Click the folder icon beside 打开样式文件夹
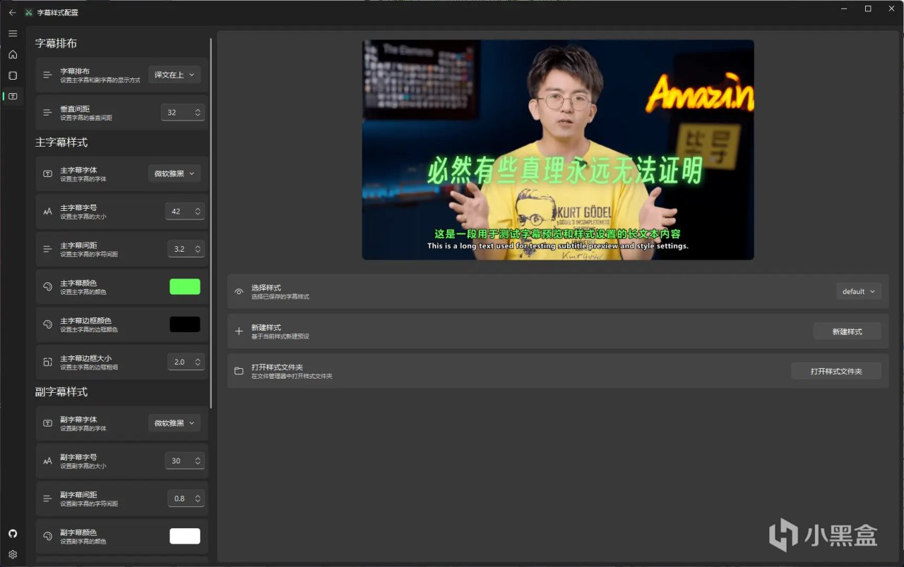904x567 pixels. [x=239, y=371]
